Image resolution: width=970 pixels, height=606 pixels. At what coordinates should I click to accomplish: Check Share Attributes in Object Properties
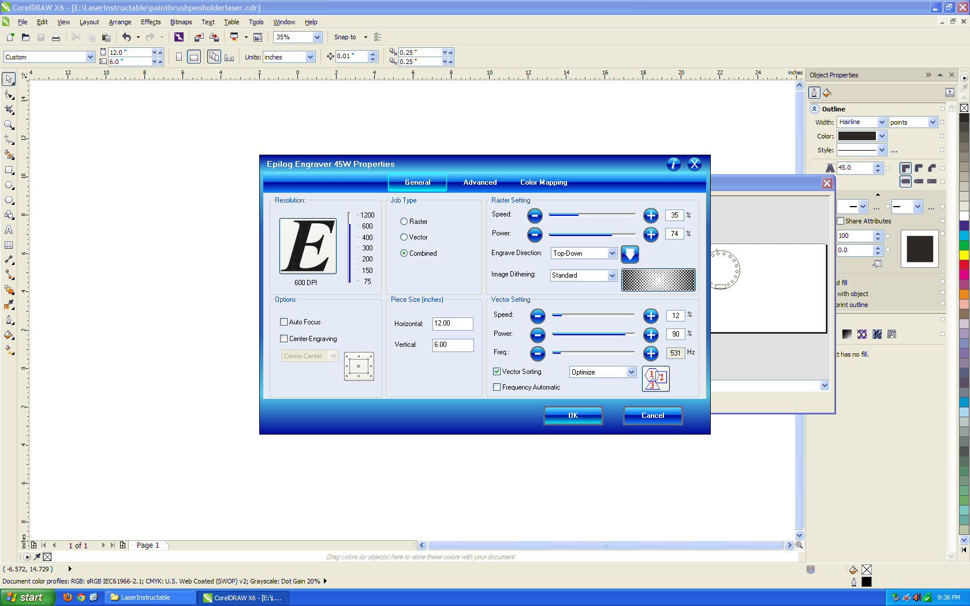click(x=841, y=221)
